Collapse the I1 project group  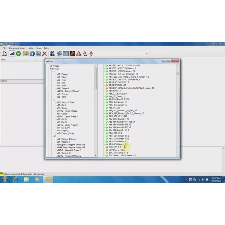point(52,71)
